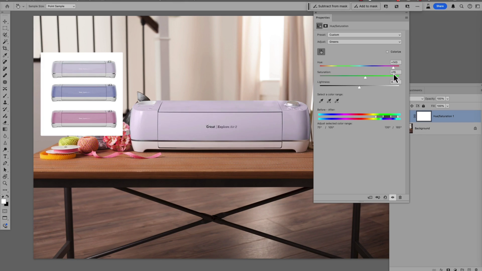Click the Lightness slider handle
Screen dimensions: 482x271
(359, 87)
